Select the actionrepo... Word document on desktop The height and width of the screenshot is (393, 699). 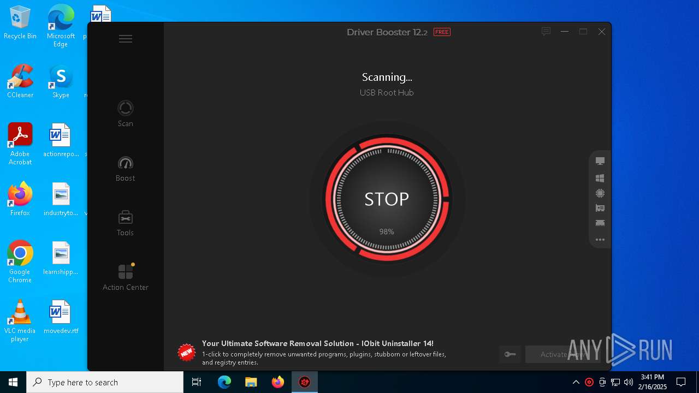[x=61, y=140]
